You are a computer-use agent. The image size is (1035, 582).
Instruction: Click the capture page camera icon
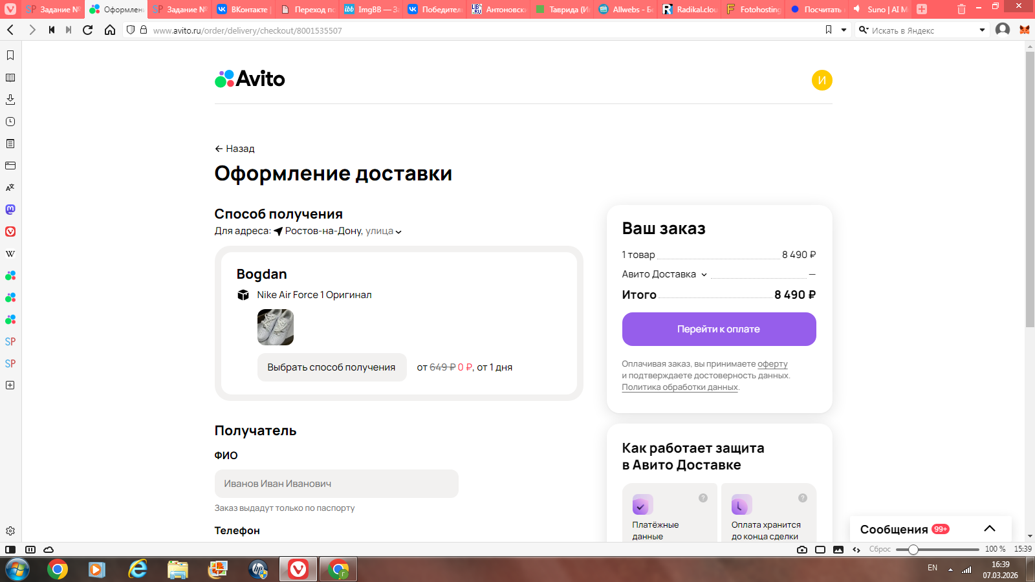tap(802, 550)
